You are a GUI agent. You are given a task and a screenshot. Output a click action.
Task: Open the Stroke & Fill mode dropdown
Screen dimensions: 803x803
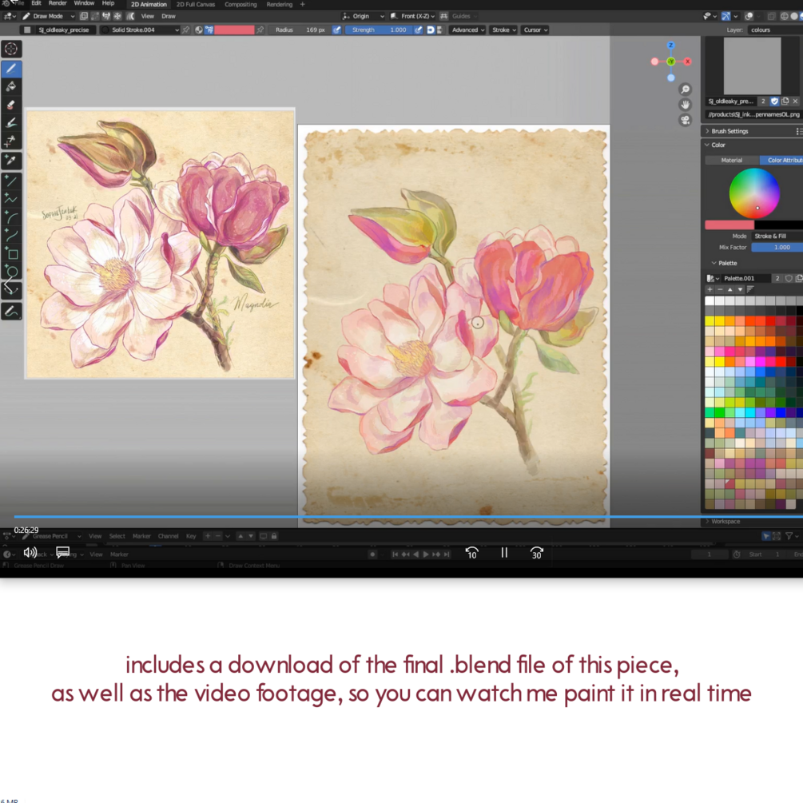tap(777, 236)
